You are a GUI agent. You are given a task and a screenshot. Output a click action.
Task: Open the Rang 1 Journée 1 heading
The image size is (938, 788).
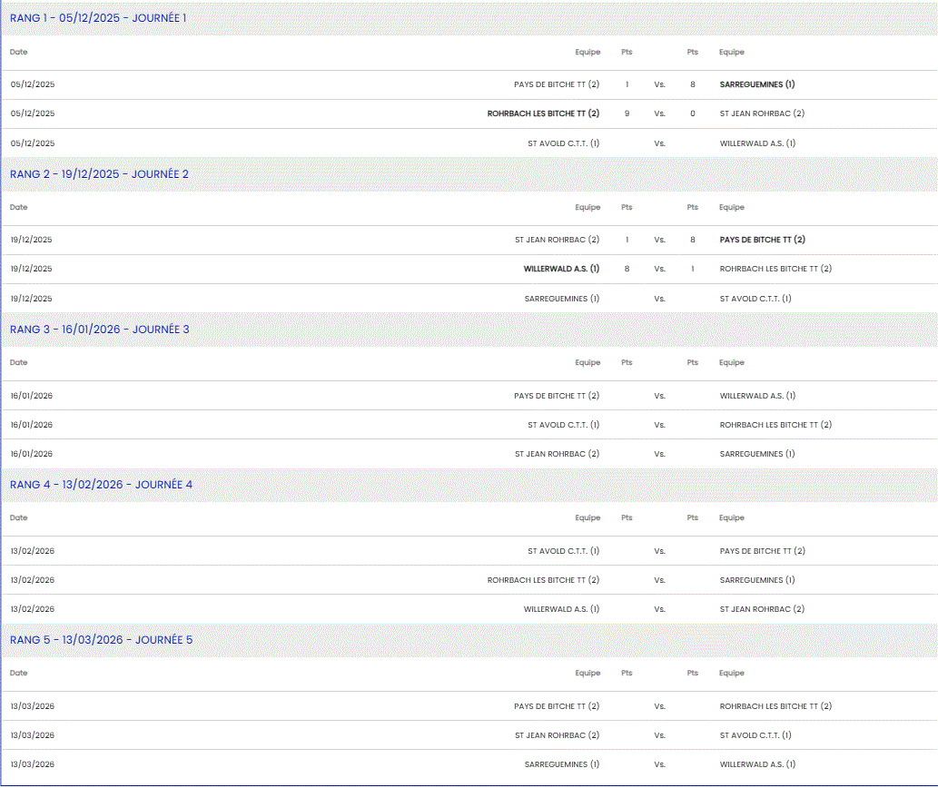click(x=98, y=18)
